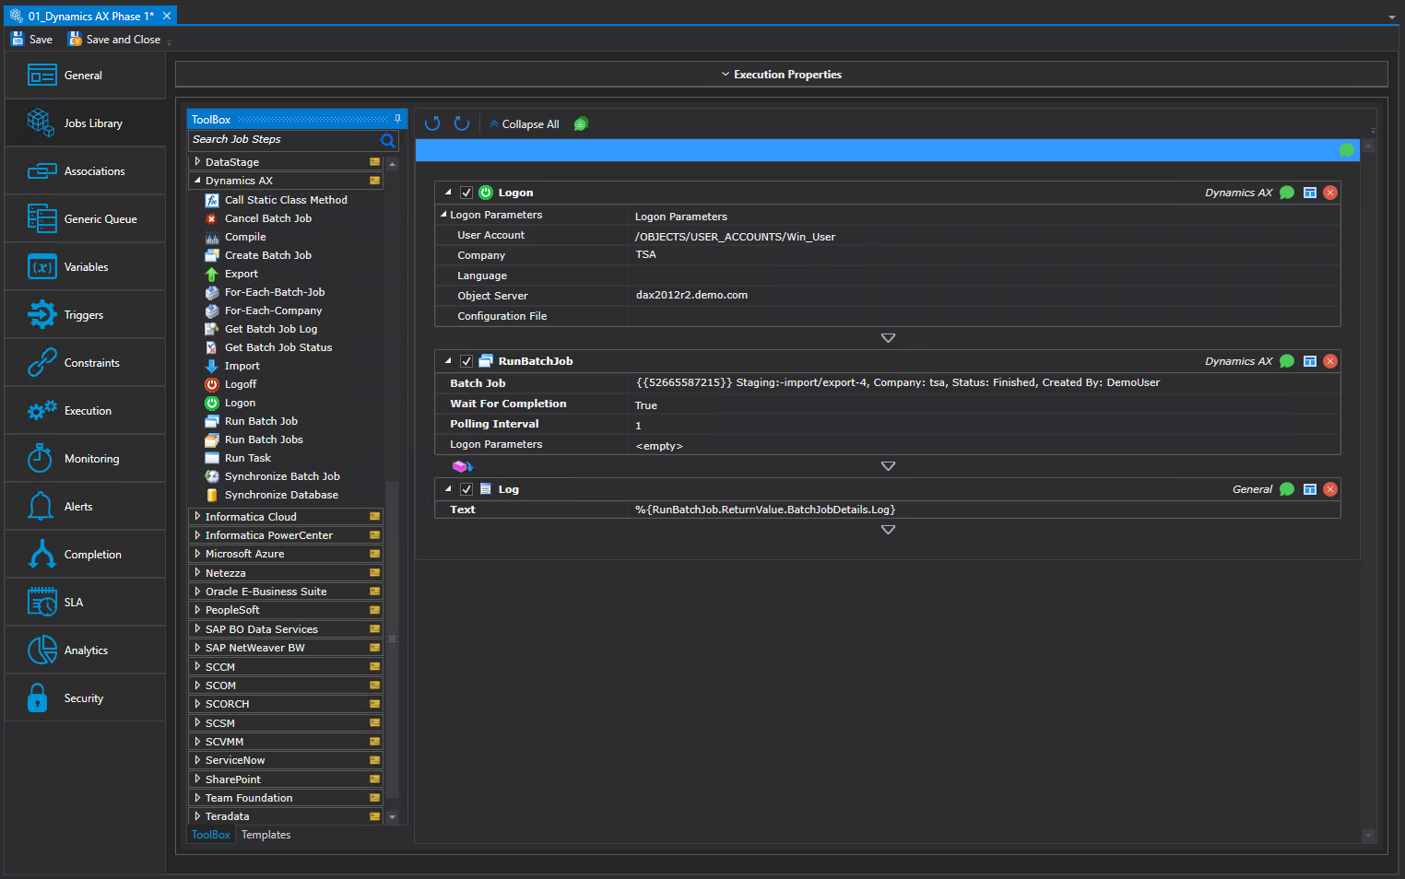Viewport: 1405px width, 879px height.
Task: Click the green comment icon on the RunBatchJob step
Action: tap(1287, 361)
